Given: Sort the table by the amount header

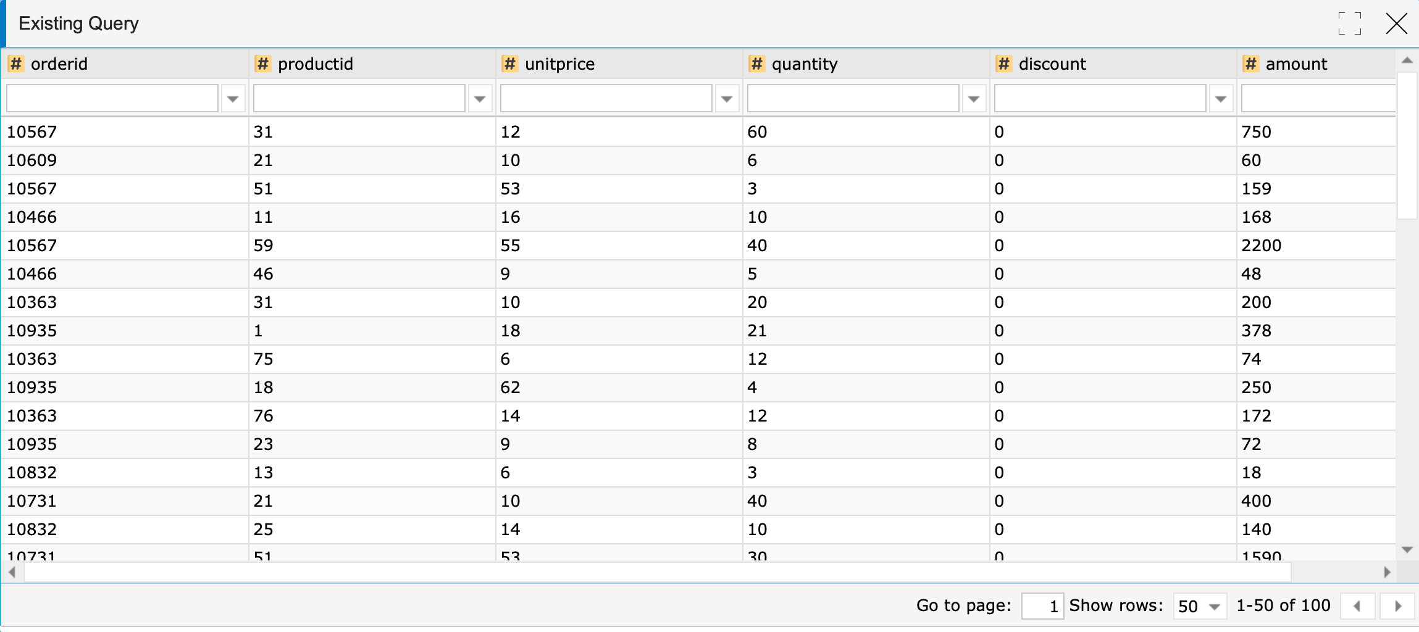Looking at the screenshot, I should [x=1295, y=64].
